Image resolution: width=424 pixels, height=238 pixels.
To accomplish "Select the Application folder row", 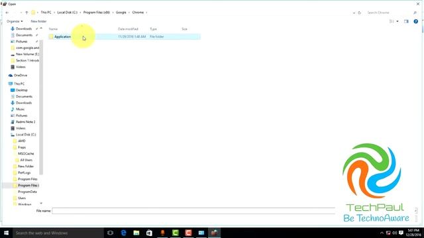I will [x=124, y=37].
